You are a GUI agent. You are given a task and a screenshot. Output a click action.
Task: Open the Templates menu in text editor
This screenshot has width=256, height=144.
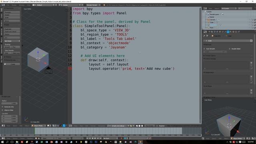point(102,126)
